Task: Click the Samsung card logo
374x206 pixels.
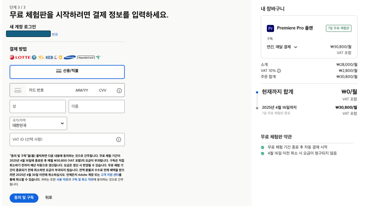Action: [x=70, y=58]
